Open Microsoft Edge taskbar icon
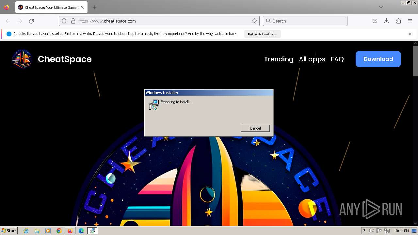The width and height of the screenshot is (418, 235). tap(81, 231)
